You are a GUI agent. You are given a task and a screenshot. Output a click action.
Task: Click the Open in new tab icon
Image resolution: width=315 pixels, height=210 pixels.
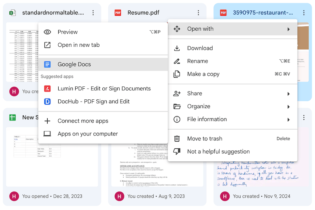coord(47,45)
